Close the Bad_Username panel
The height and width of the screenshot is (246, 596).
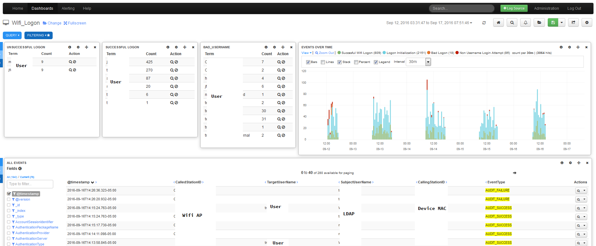coord(291,47)
